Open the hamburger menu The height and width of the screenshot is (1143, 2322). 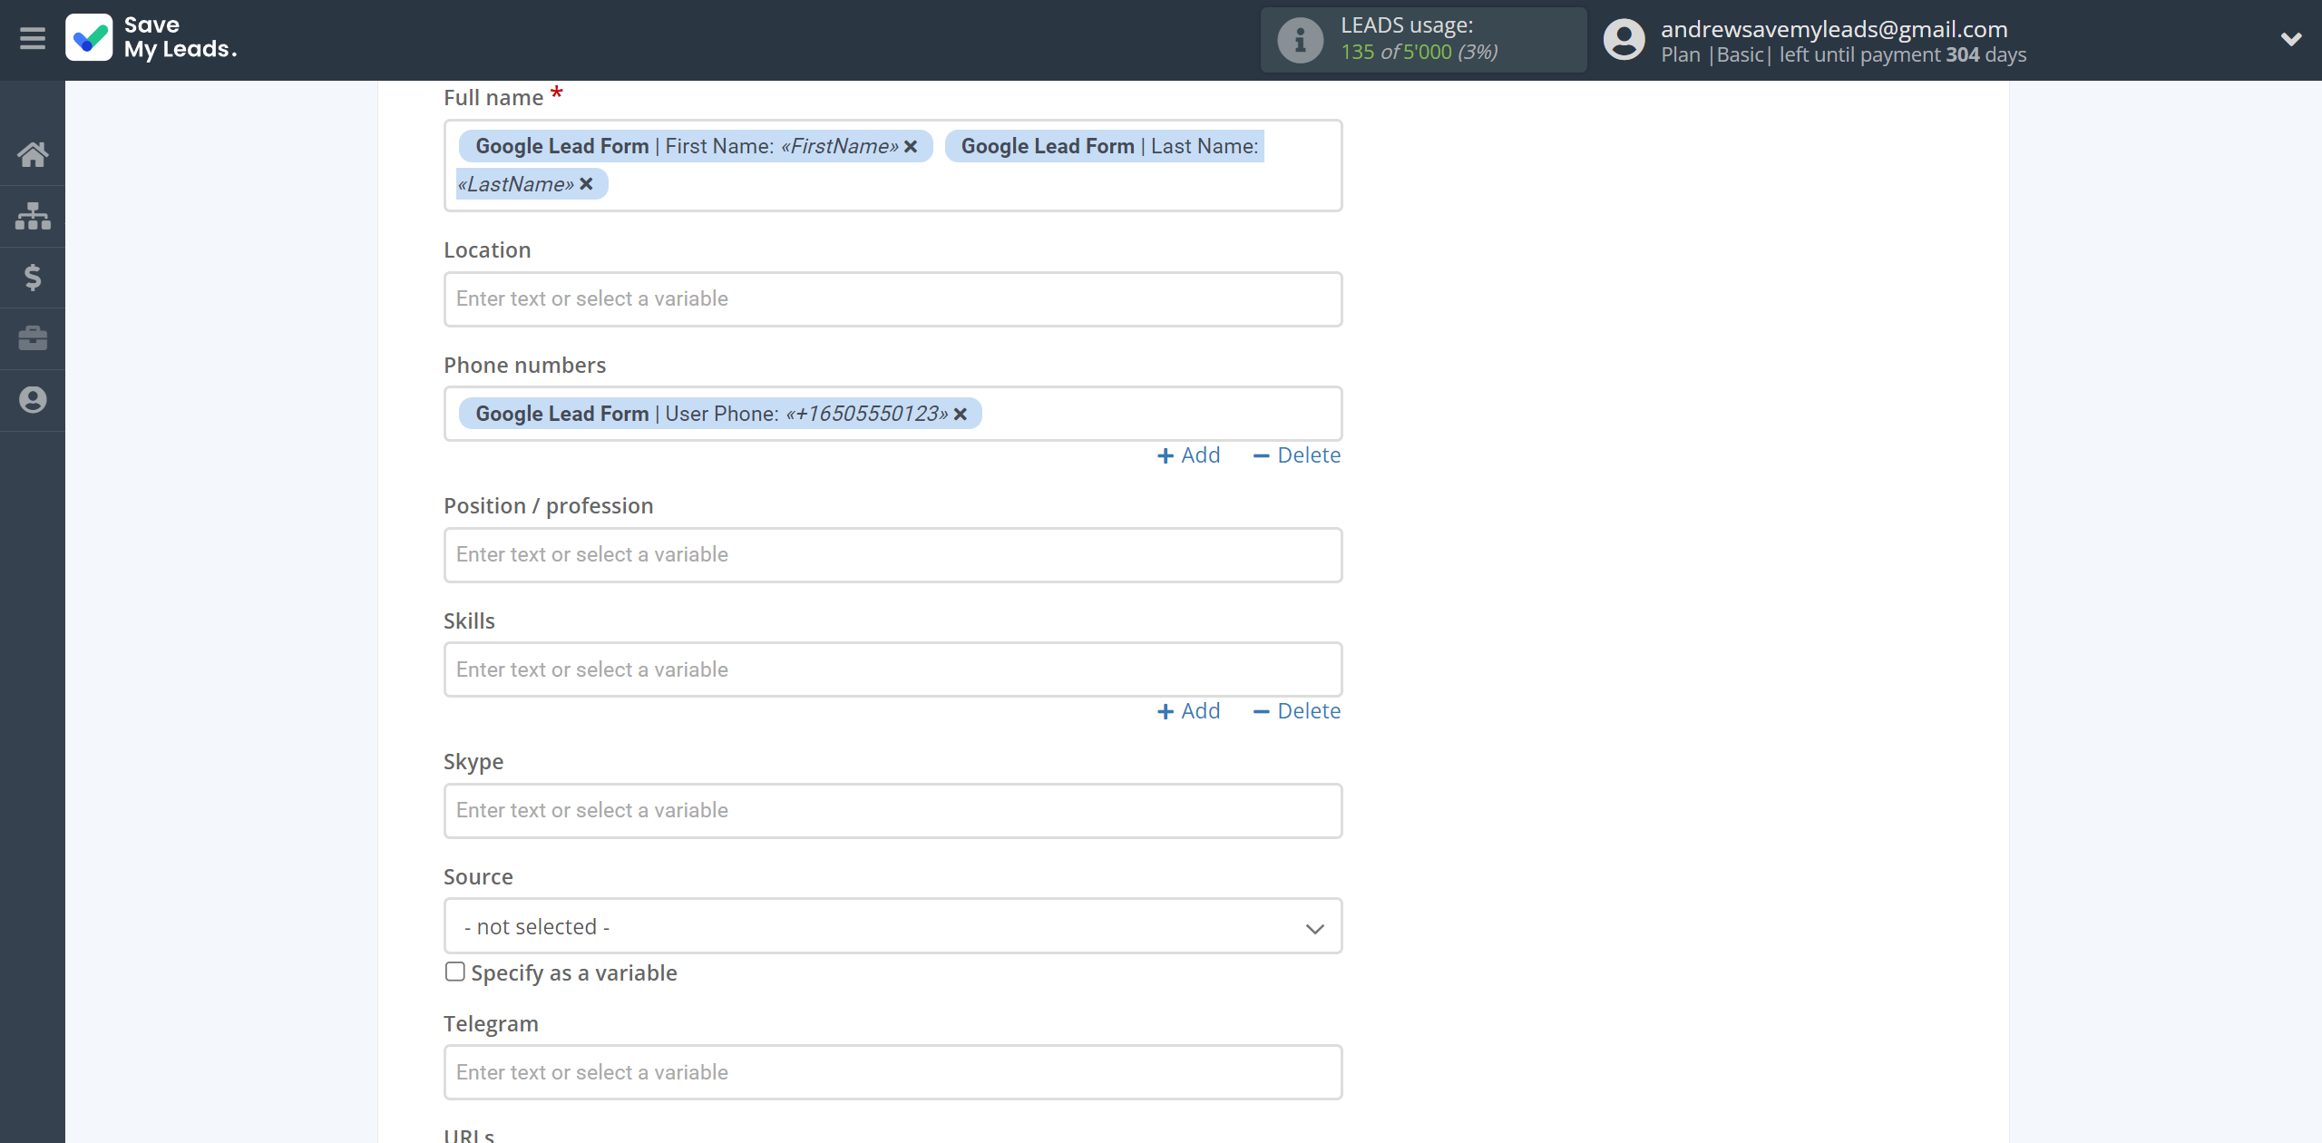(x=33, y=38)
